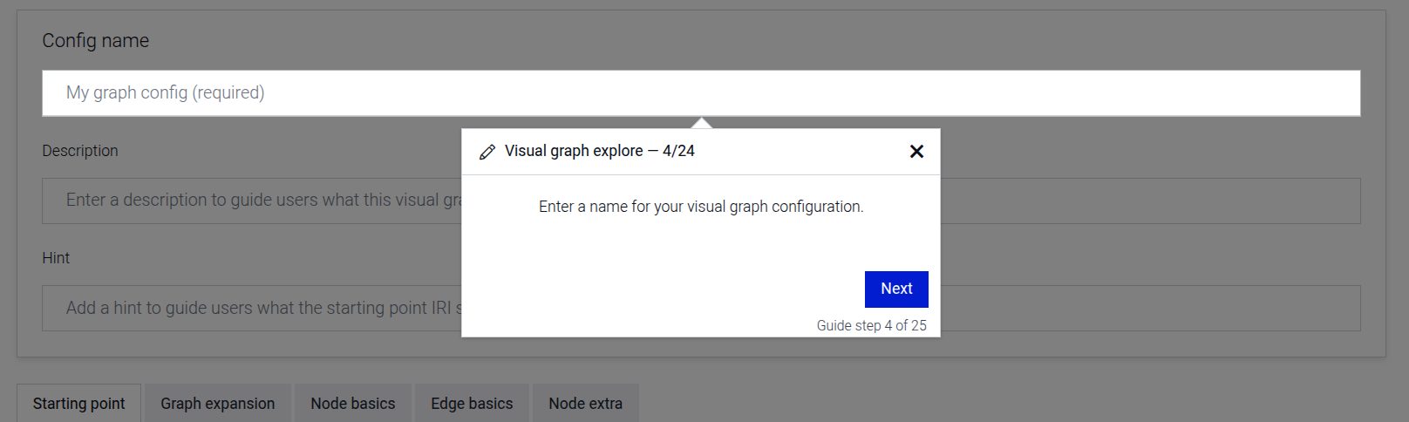Switch to the Starting point tab
The width and height of the screenshot is (1409, 422).
(x=78, y=404)
